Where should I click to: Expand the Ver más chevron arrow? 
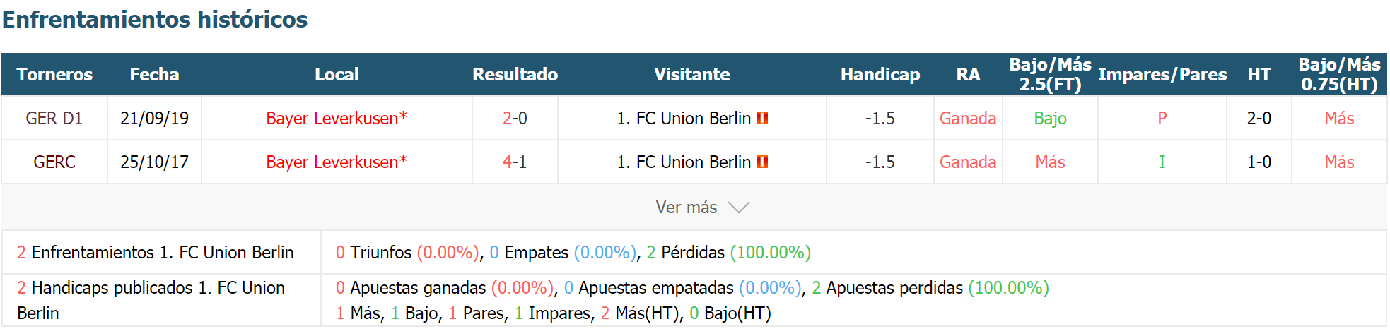[738, 208]
